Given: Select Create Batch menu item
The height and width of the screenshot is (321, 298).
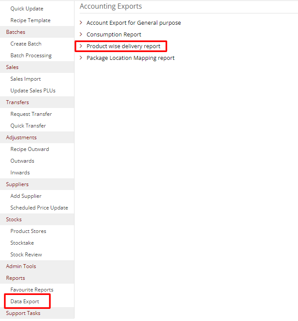Looking at the screenshot, I should coord(26,43).
